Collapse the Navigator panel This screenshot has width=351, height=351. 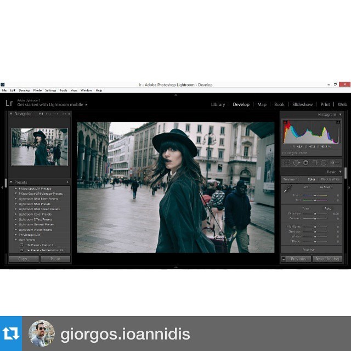10,114
